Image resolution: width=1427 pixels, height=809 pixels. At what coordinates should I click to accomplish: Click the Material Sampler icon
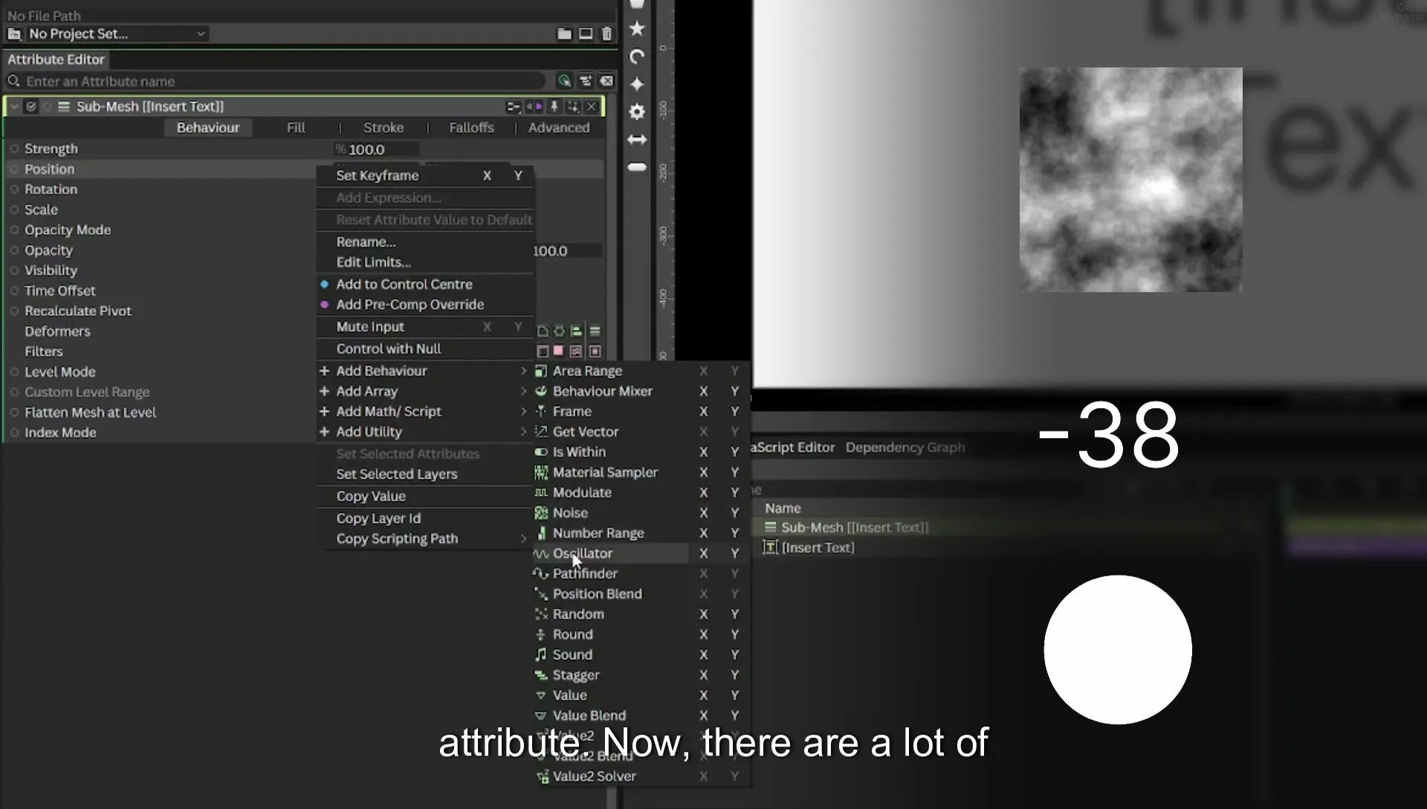coord(541,472)
